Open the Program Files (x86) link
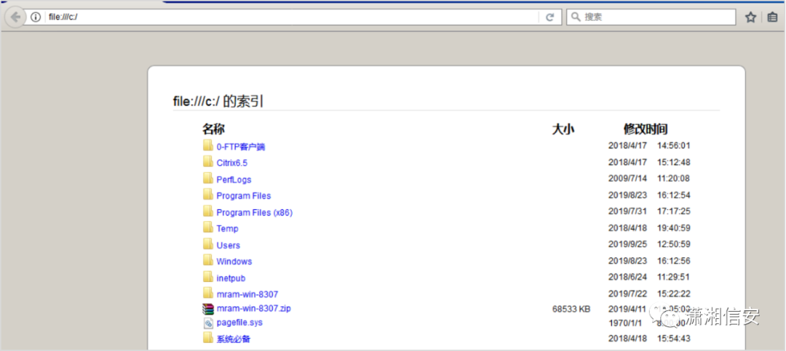 pyautogui.click(x=254, y=212)
